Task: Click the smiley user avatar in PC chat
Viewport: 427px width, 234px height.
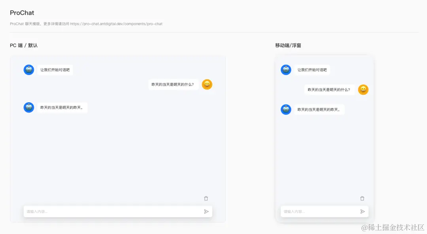Action: tap(207, 84)
